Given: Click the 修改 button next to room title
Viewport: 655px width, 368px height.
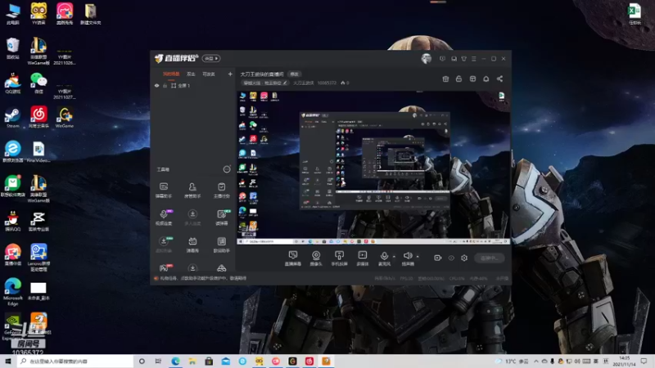Looking at the screenshot, I should (x=295, y=74).
